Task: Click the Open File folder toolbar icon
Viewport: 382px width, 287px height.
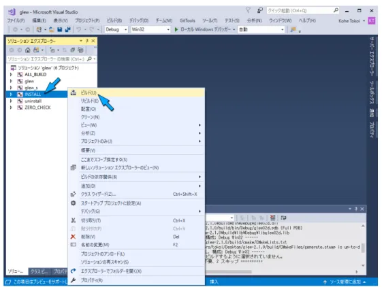Action: 51,29
